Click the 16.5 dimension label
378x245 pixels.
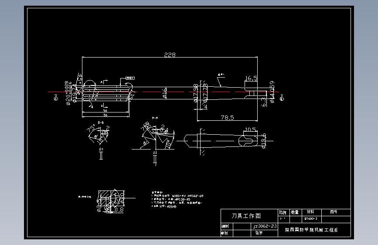tap(251, 78)
